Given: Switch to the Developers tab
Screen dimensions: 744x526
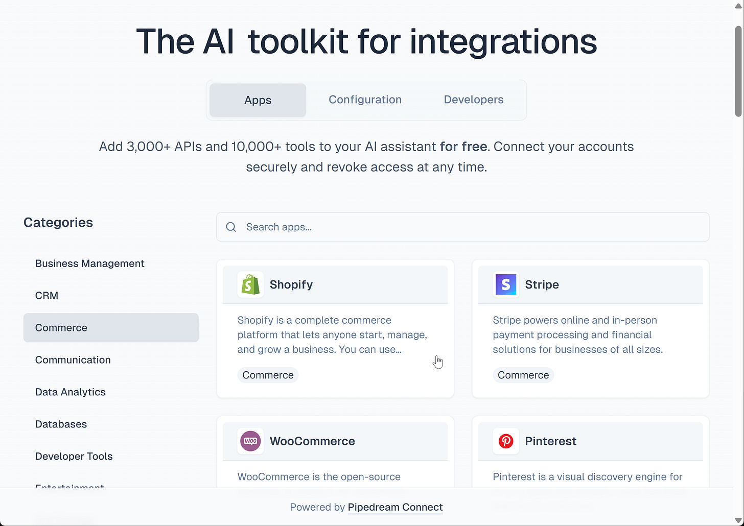Looking at the screenshot, I should pos(473,100).
